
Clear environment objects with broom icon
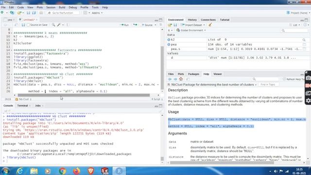[x=210, y=25]
